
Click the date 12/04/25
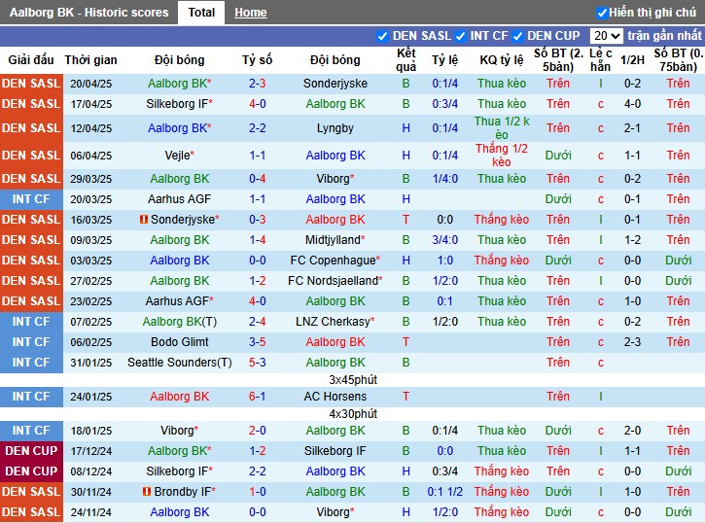tap(90, 128)
